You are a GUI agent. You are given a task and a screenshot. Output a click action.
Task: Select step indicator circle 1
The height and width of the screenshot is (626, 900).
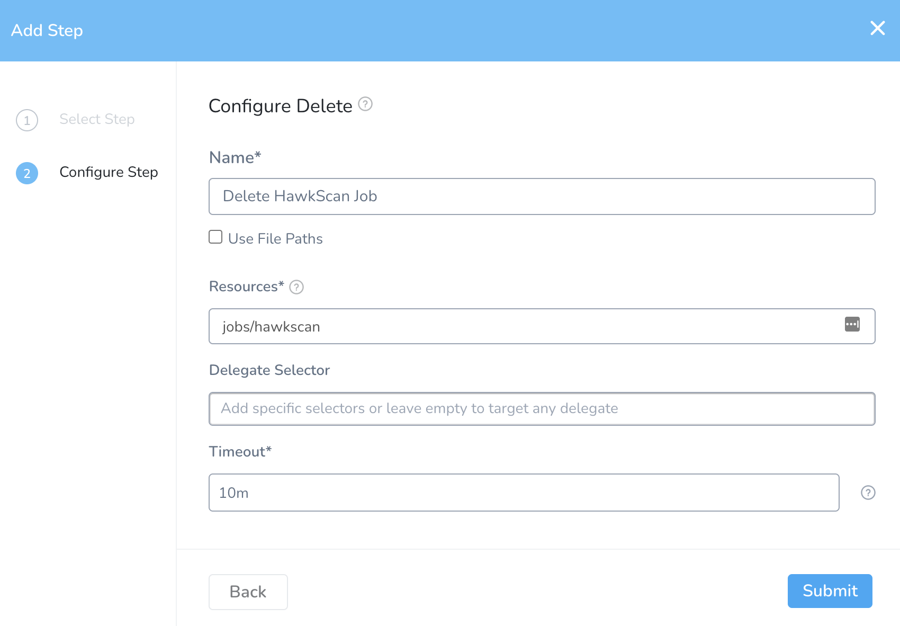click(26, 120)
